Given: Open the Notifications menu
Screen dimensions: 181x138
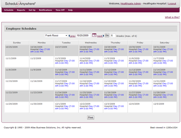Looking at the screenshot, I should click(x=45, y=10).
